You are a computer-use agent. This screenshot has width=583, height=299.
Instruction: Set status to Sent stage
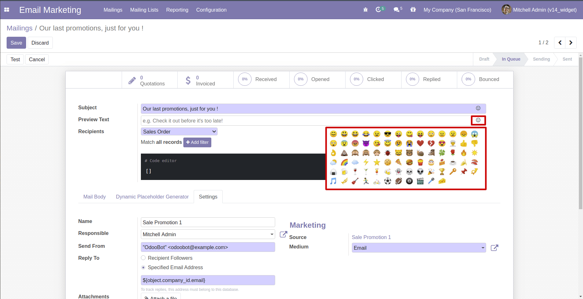pyautogui.click(x=567, y=59)
